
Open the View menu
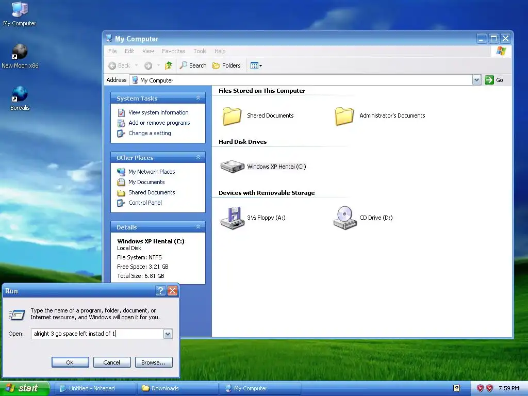pyautogui.click(x=148, y=51)
